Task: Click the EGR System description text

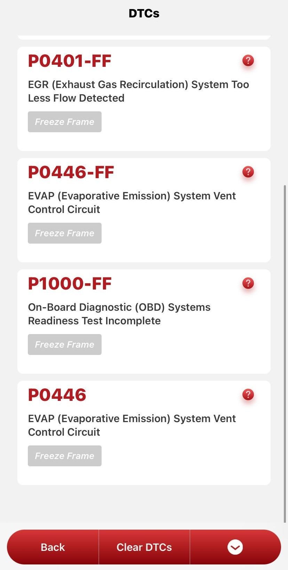Action: point(138,91)
